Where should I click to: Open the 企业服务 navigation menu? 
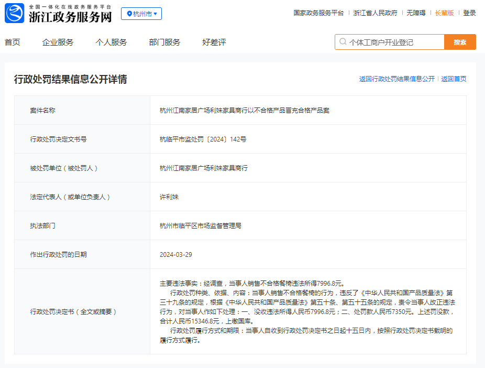58,42
